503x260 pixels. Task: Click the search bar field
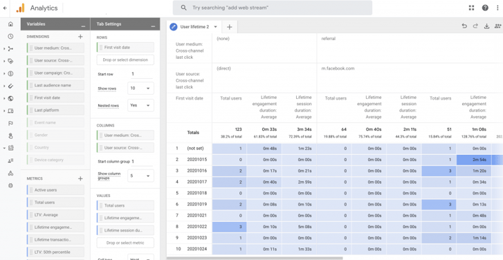coord(273,8)
